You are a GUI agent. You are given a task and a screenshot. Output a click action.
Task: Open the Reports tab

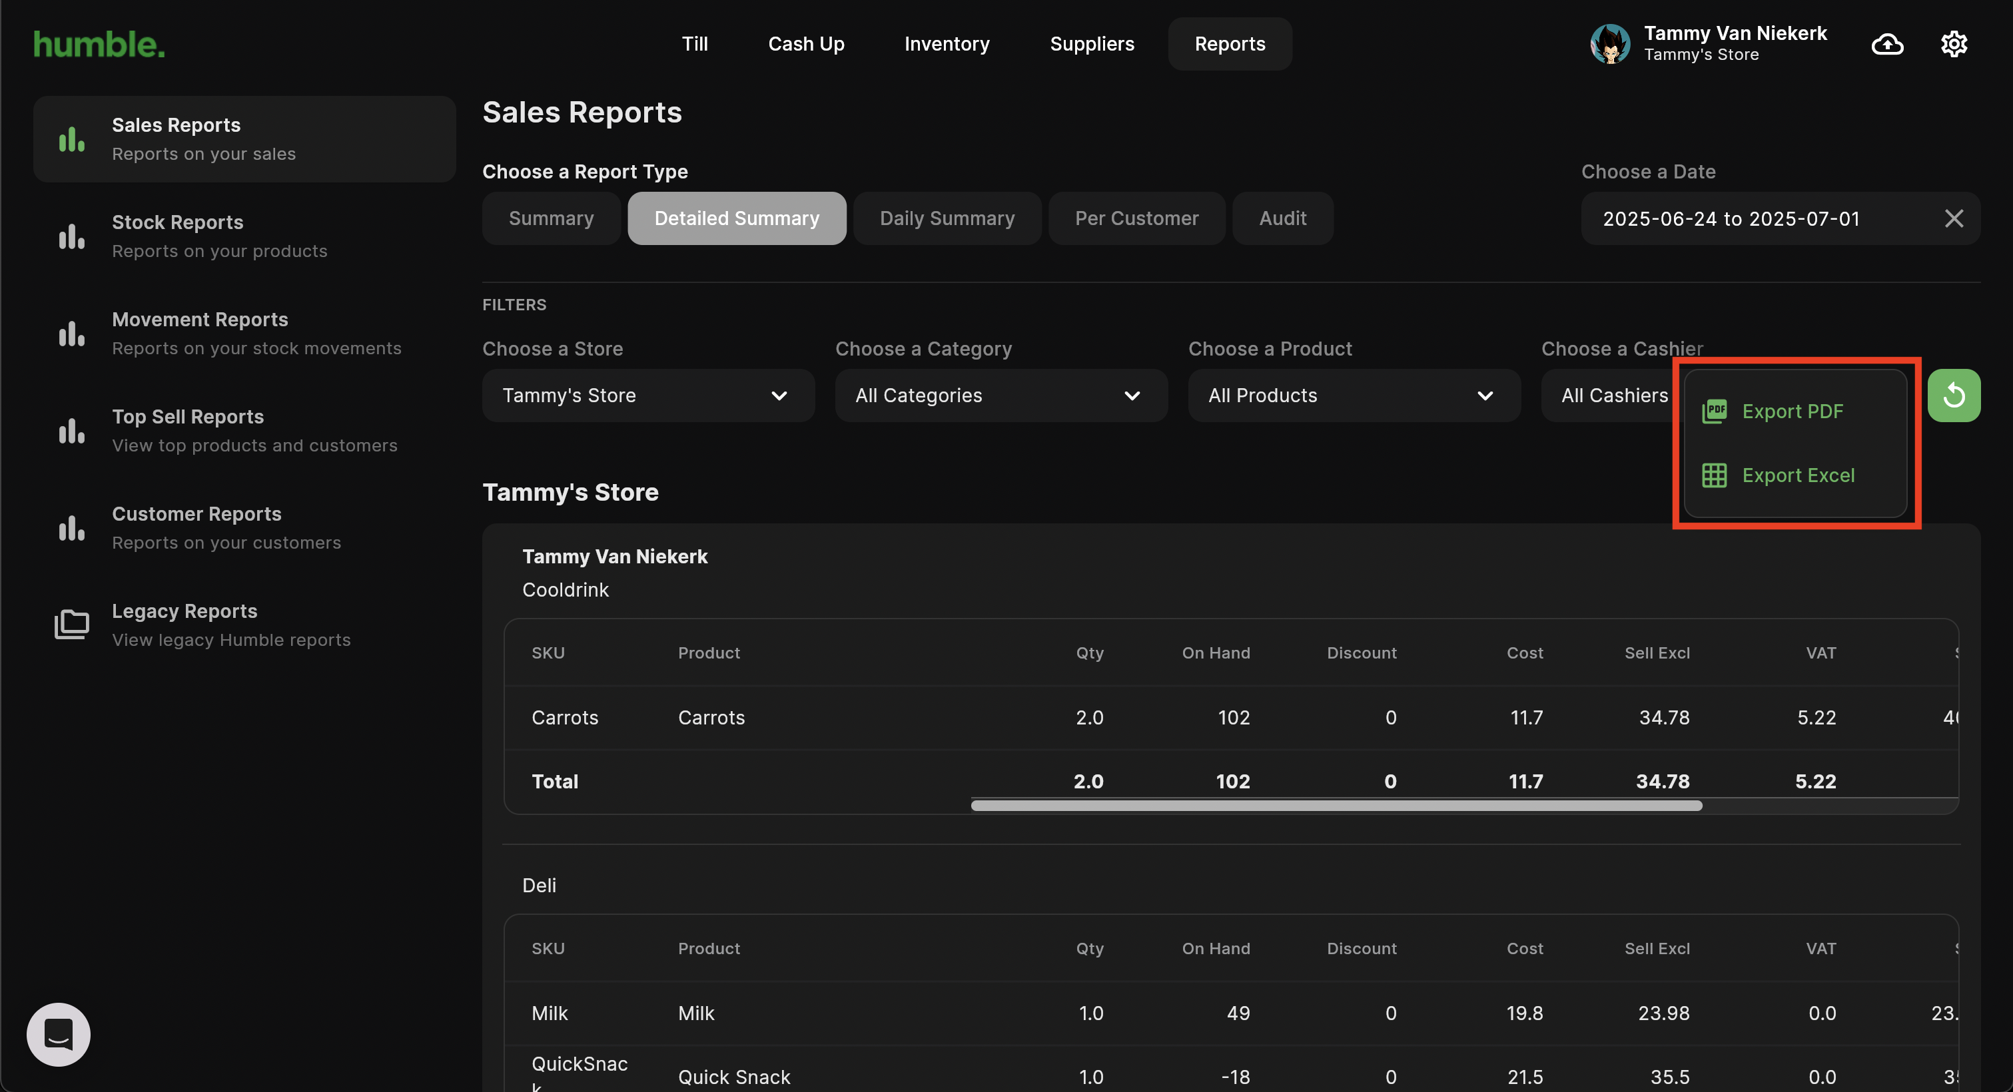1230,45
